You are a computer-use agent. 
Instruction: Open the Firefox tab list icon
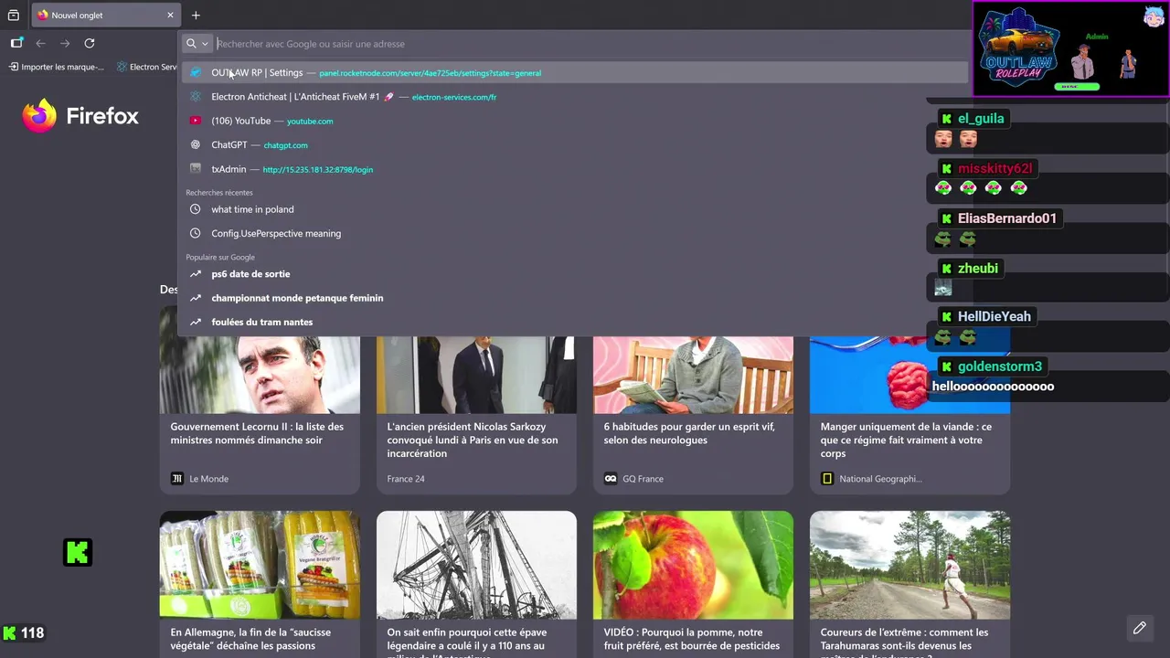click(x=14, y=16)
